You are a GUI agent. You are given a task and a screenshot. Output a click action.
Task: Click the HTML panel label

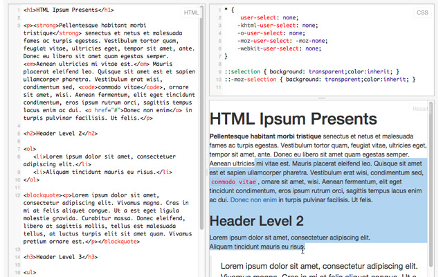pyautogui.click(x=191, y=13)
